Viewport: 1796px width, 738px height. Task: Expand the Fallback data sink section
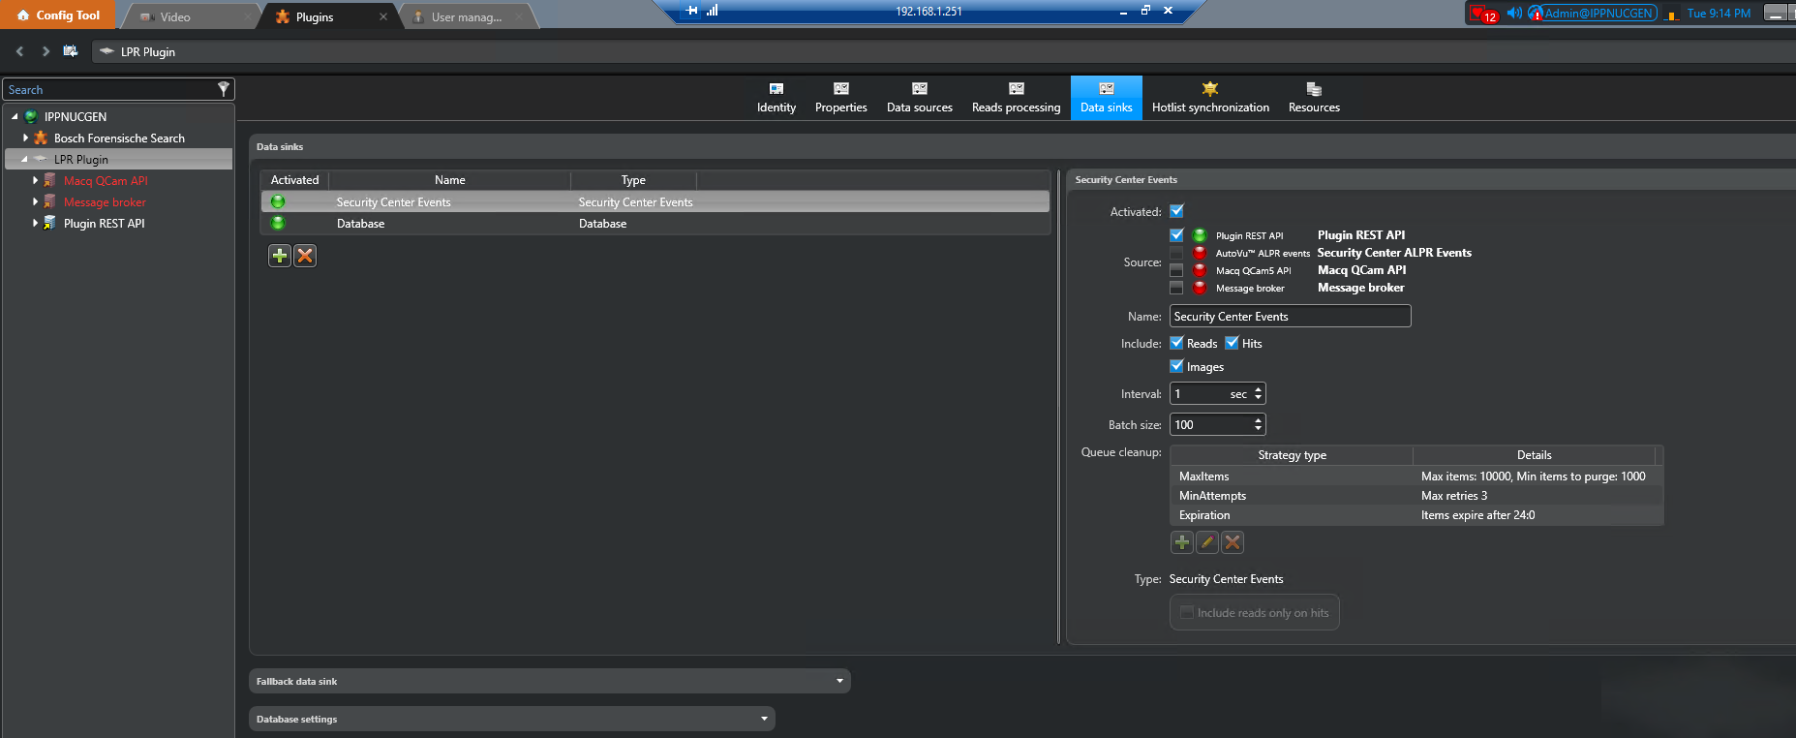tap(839, 681)
